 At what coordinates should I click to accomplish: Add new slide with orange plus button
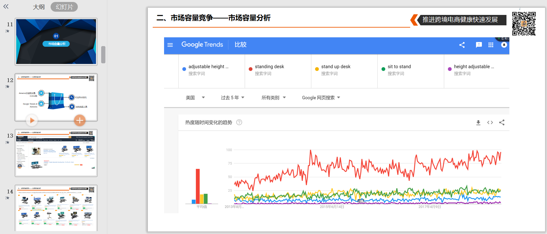point(79,120)
